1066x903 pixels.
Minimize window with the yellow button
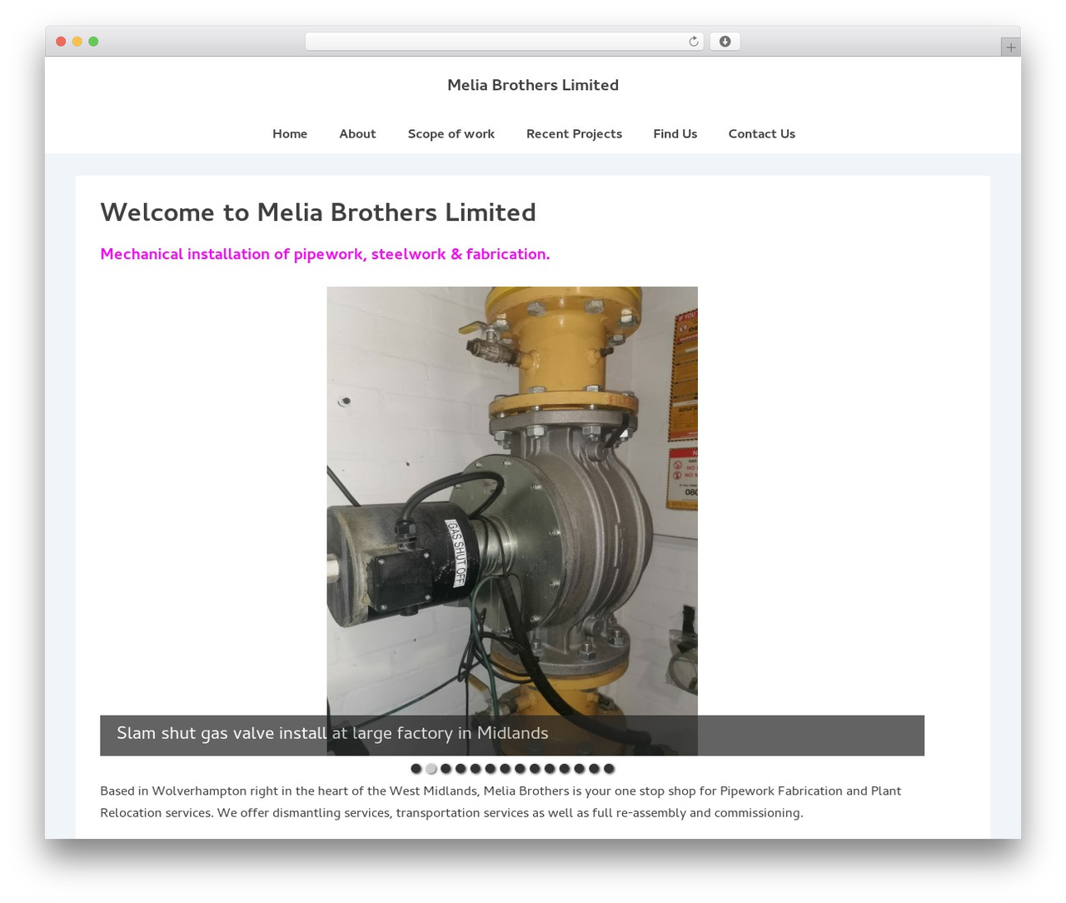(77, 42)
